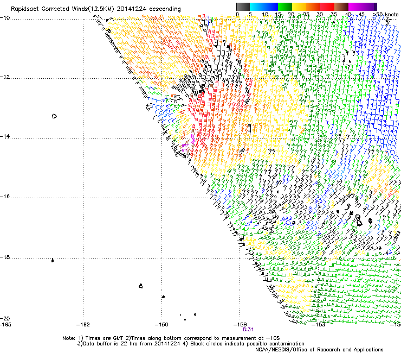
Task: Click the '-156' longitude axis label
Action: pos(240,325)
